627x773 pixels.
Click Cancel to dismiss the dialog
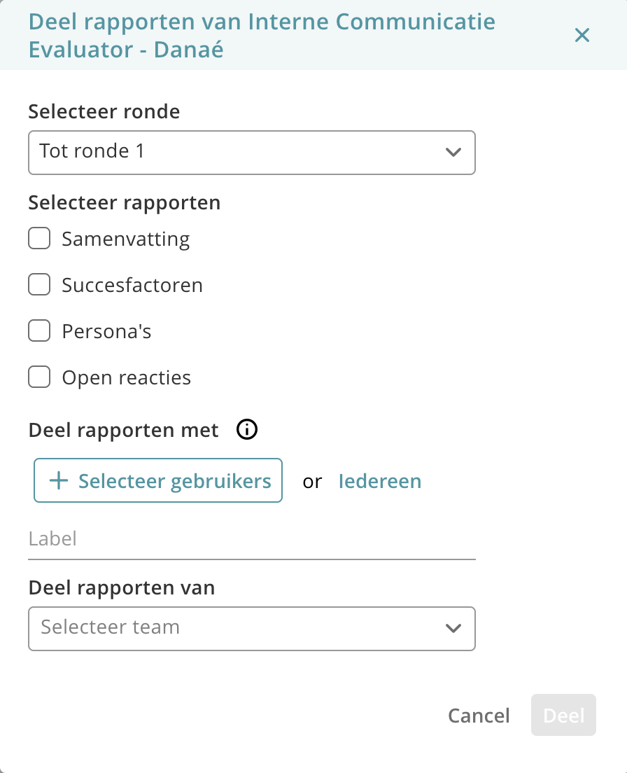click(479, 716)
